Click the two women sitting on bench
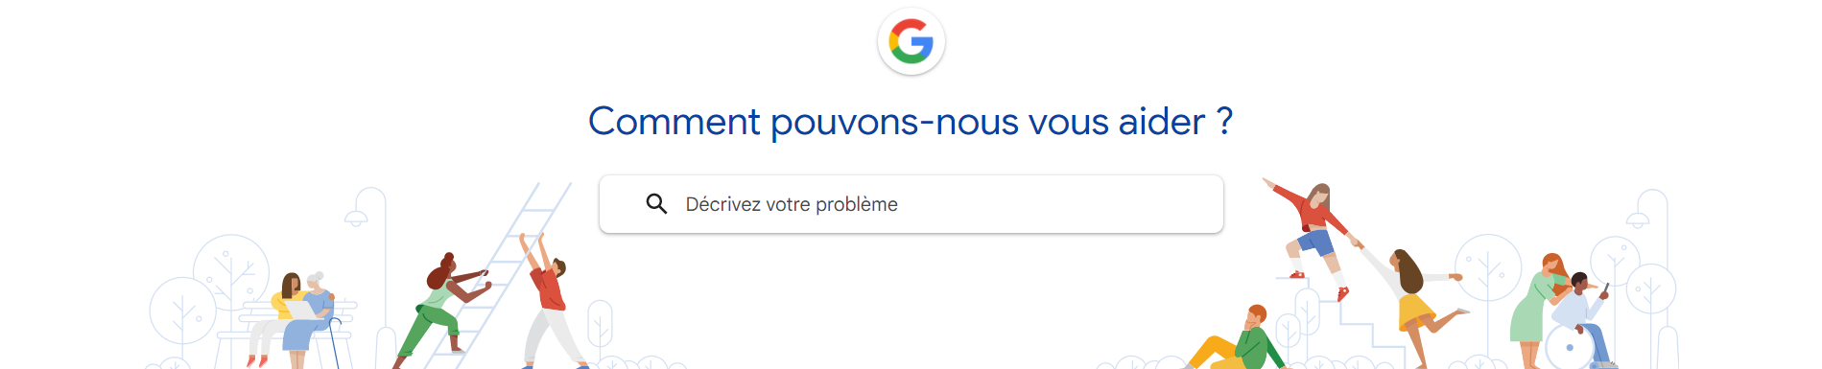This screenshot has width=1822, height=369. click(291, 319)
